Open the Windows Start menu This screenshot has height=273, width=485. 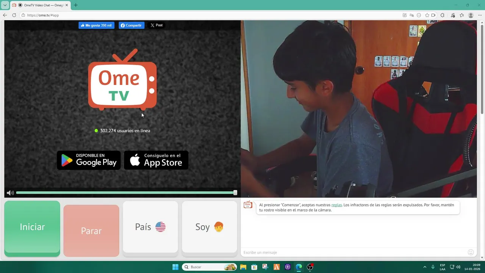tap(175, 267)
